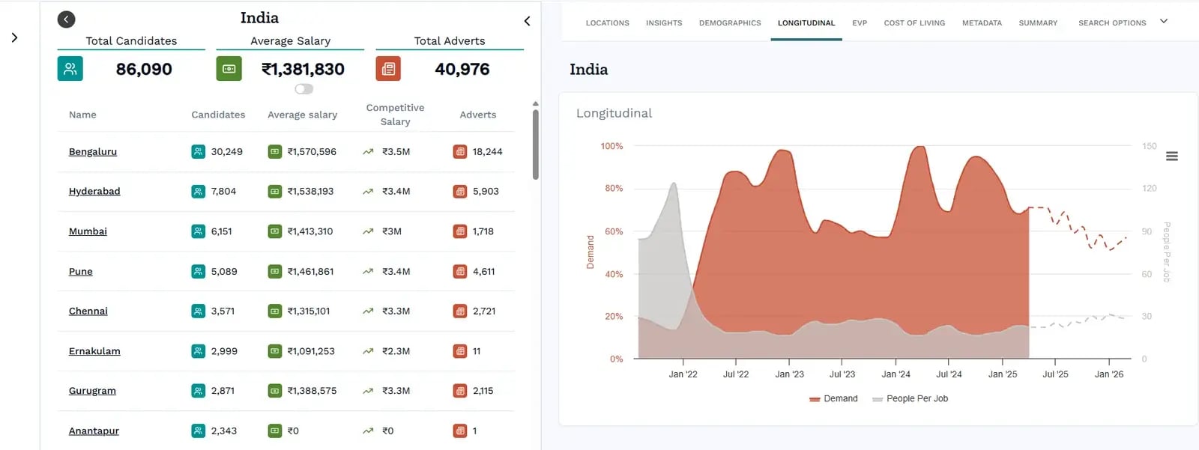Click Chennai average salary icon

point(275,311)
